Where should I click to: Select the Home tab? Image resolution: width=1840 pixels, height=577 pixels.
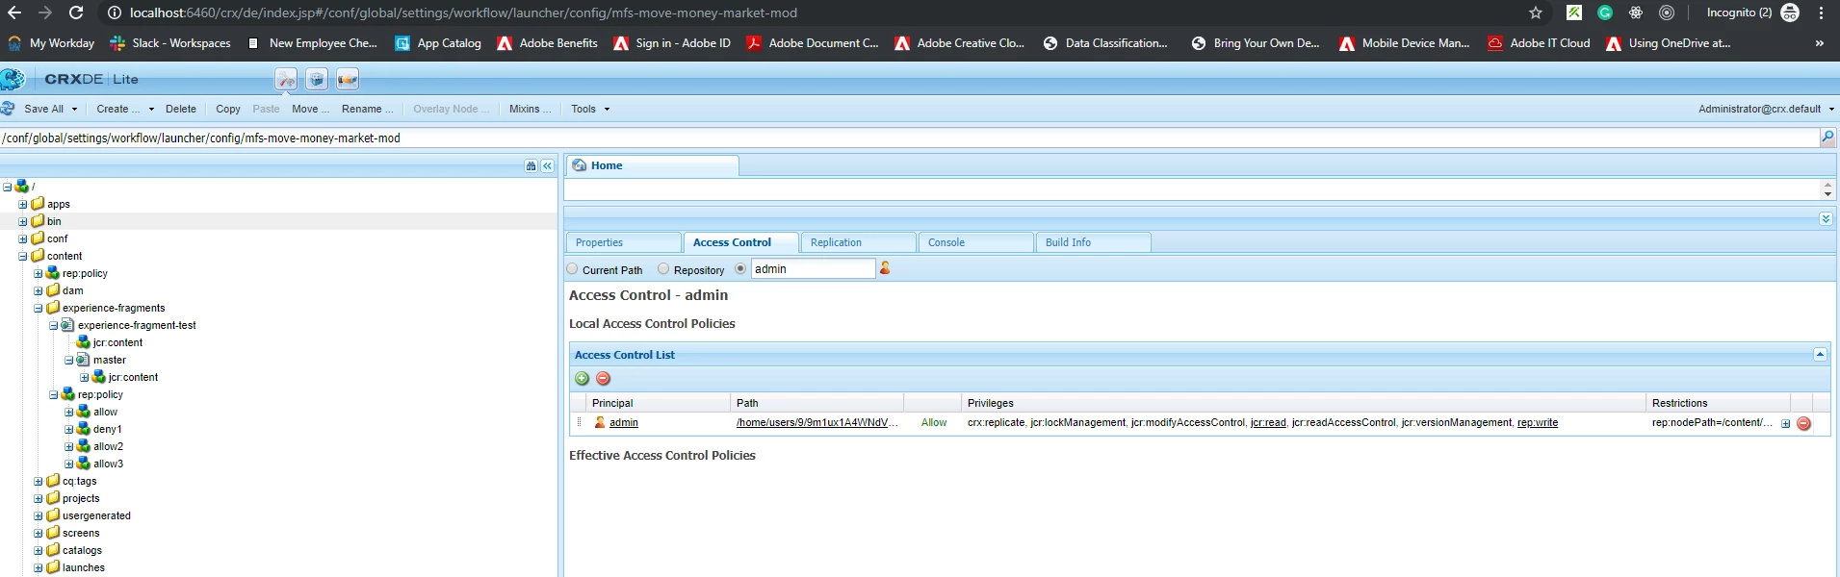[653, 165]
